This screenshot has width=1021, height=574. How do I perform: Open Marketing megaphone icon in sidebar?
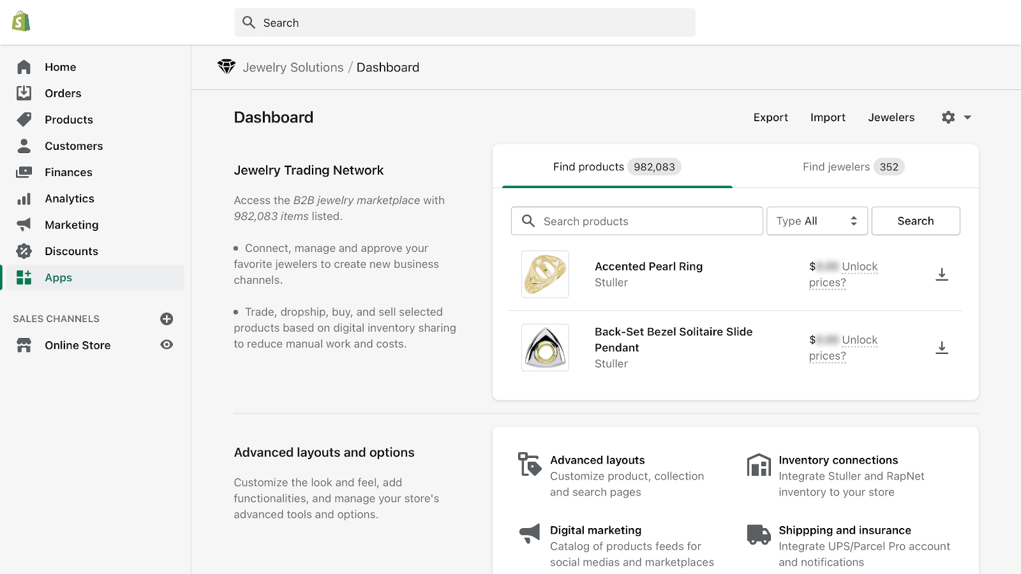[24, 225]
